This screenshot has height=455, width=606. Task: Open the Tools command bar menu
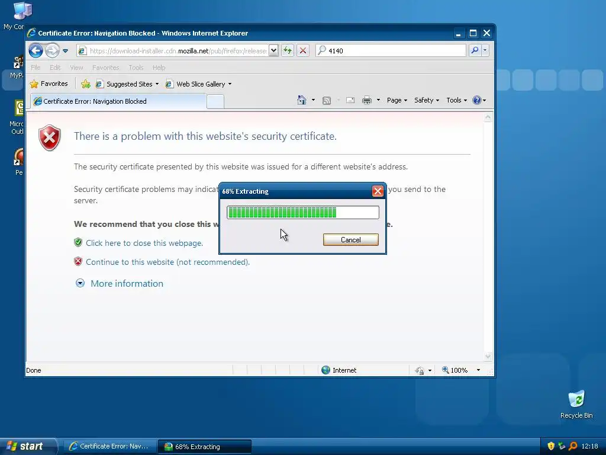pos(456,100)
